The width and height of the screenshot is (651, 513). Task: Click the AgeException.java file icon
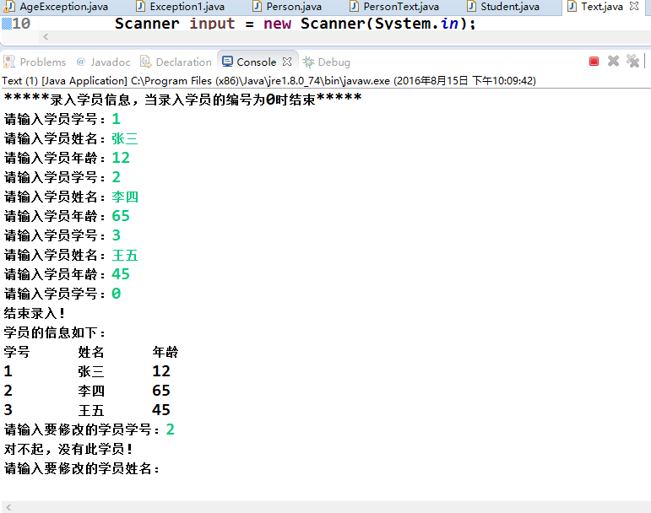point(9,6)
